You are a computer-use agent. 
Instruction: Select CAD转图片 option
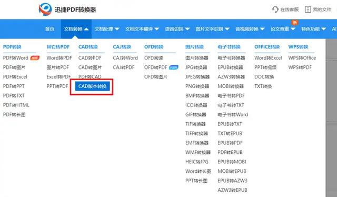[x=90, y=67]
